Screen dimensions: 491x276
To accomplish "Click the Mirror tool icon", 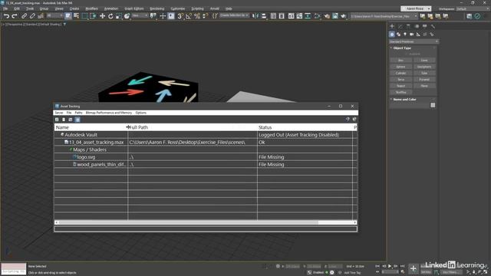I will [x=255, y=16].
